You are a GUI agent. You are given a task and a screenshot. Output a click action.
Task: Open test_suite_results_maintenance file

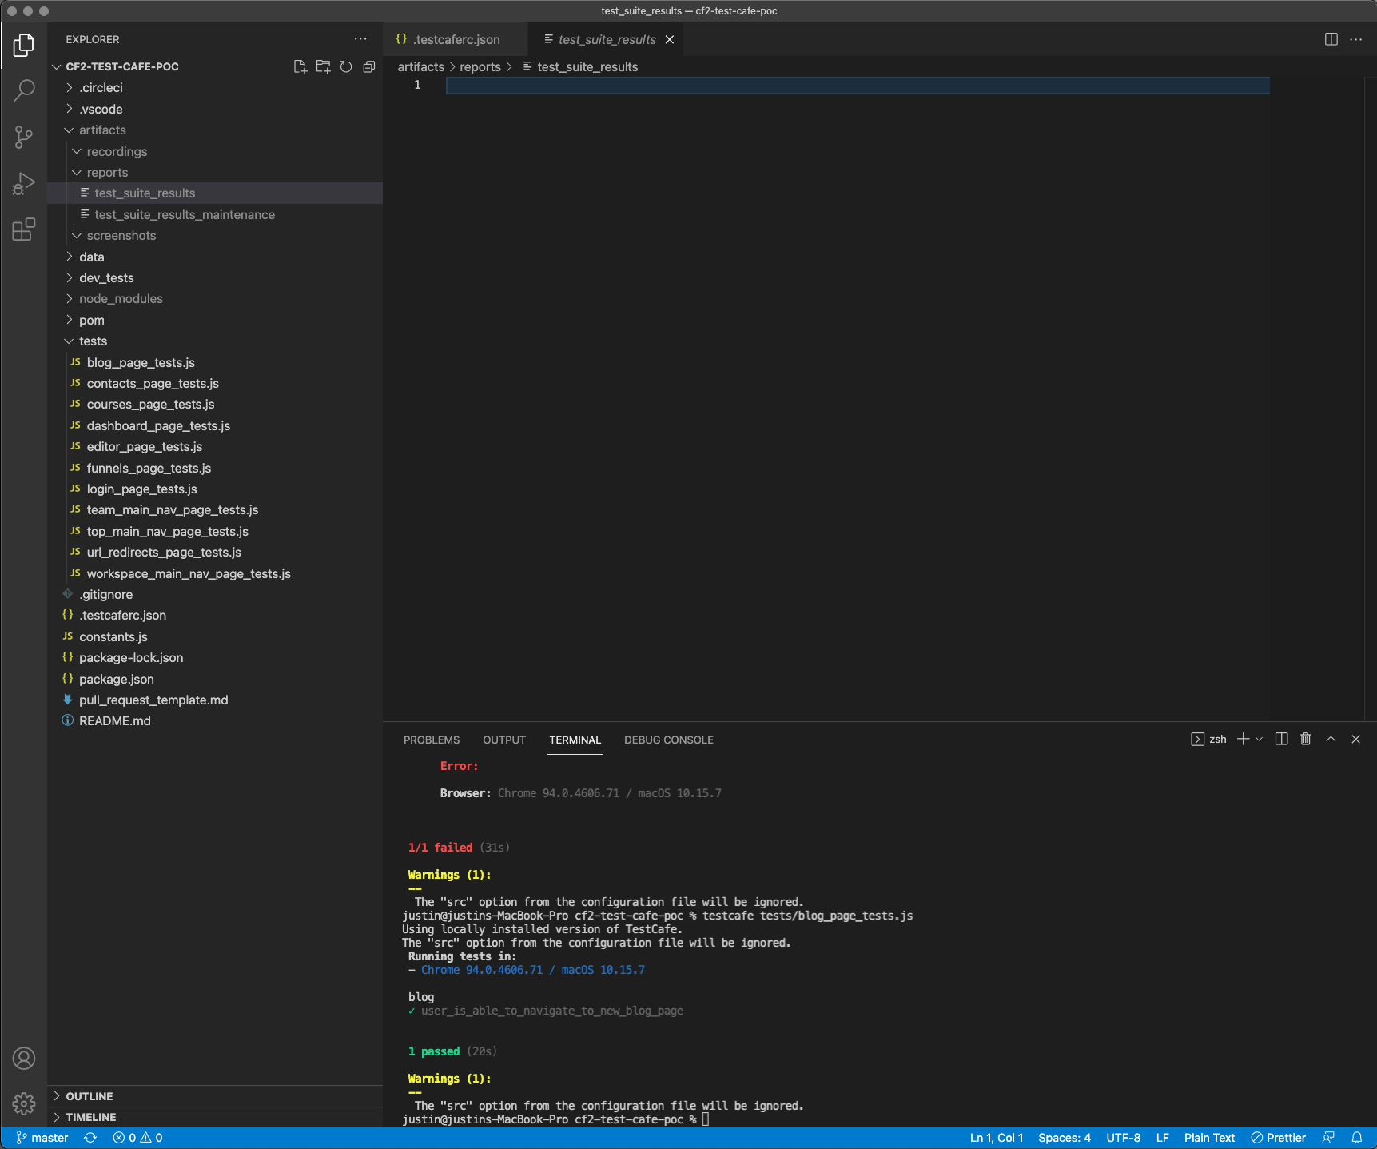(215, 215)
